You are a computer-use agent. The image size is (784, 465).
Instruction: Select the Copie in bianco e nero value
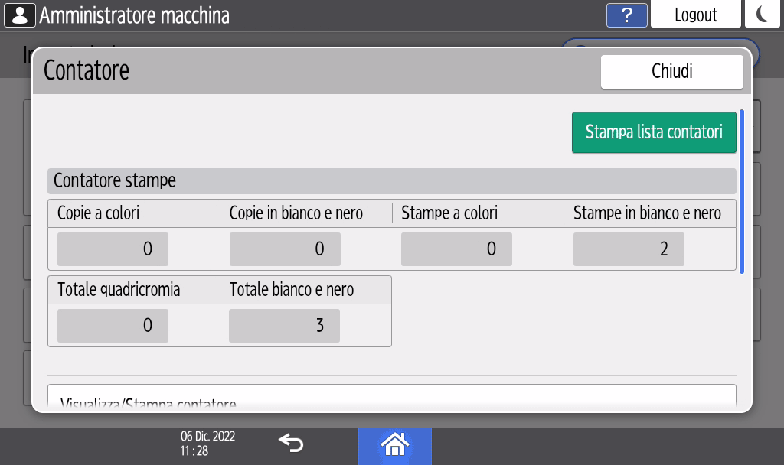[285, 249]
